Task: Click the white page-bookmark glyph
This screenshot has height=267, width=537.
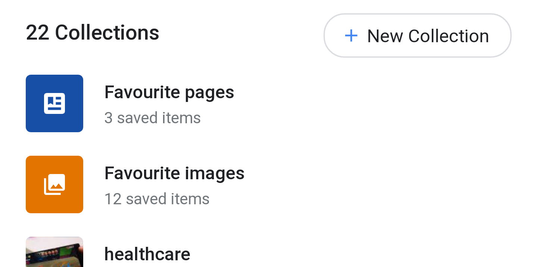Action: 54,103
